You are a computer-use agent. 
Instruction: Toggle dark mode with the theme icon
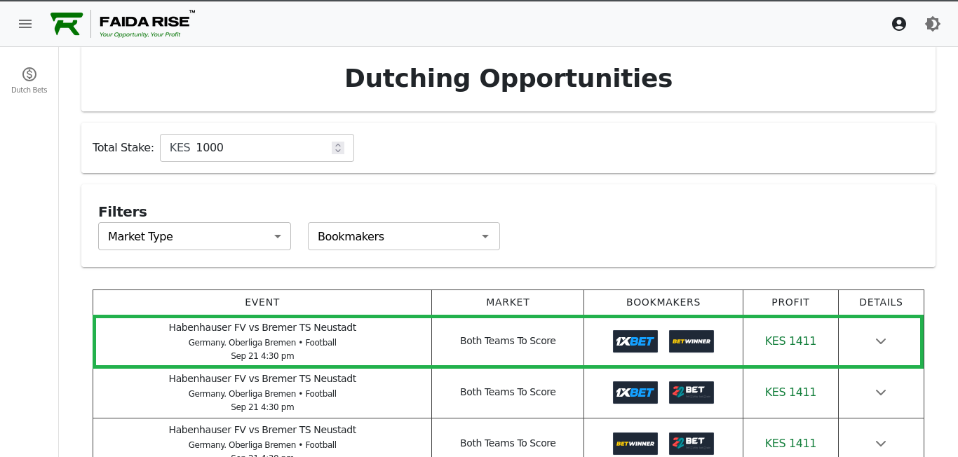click(x=933, y=23)
